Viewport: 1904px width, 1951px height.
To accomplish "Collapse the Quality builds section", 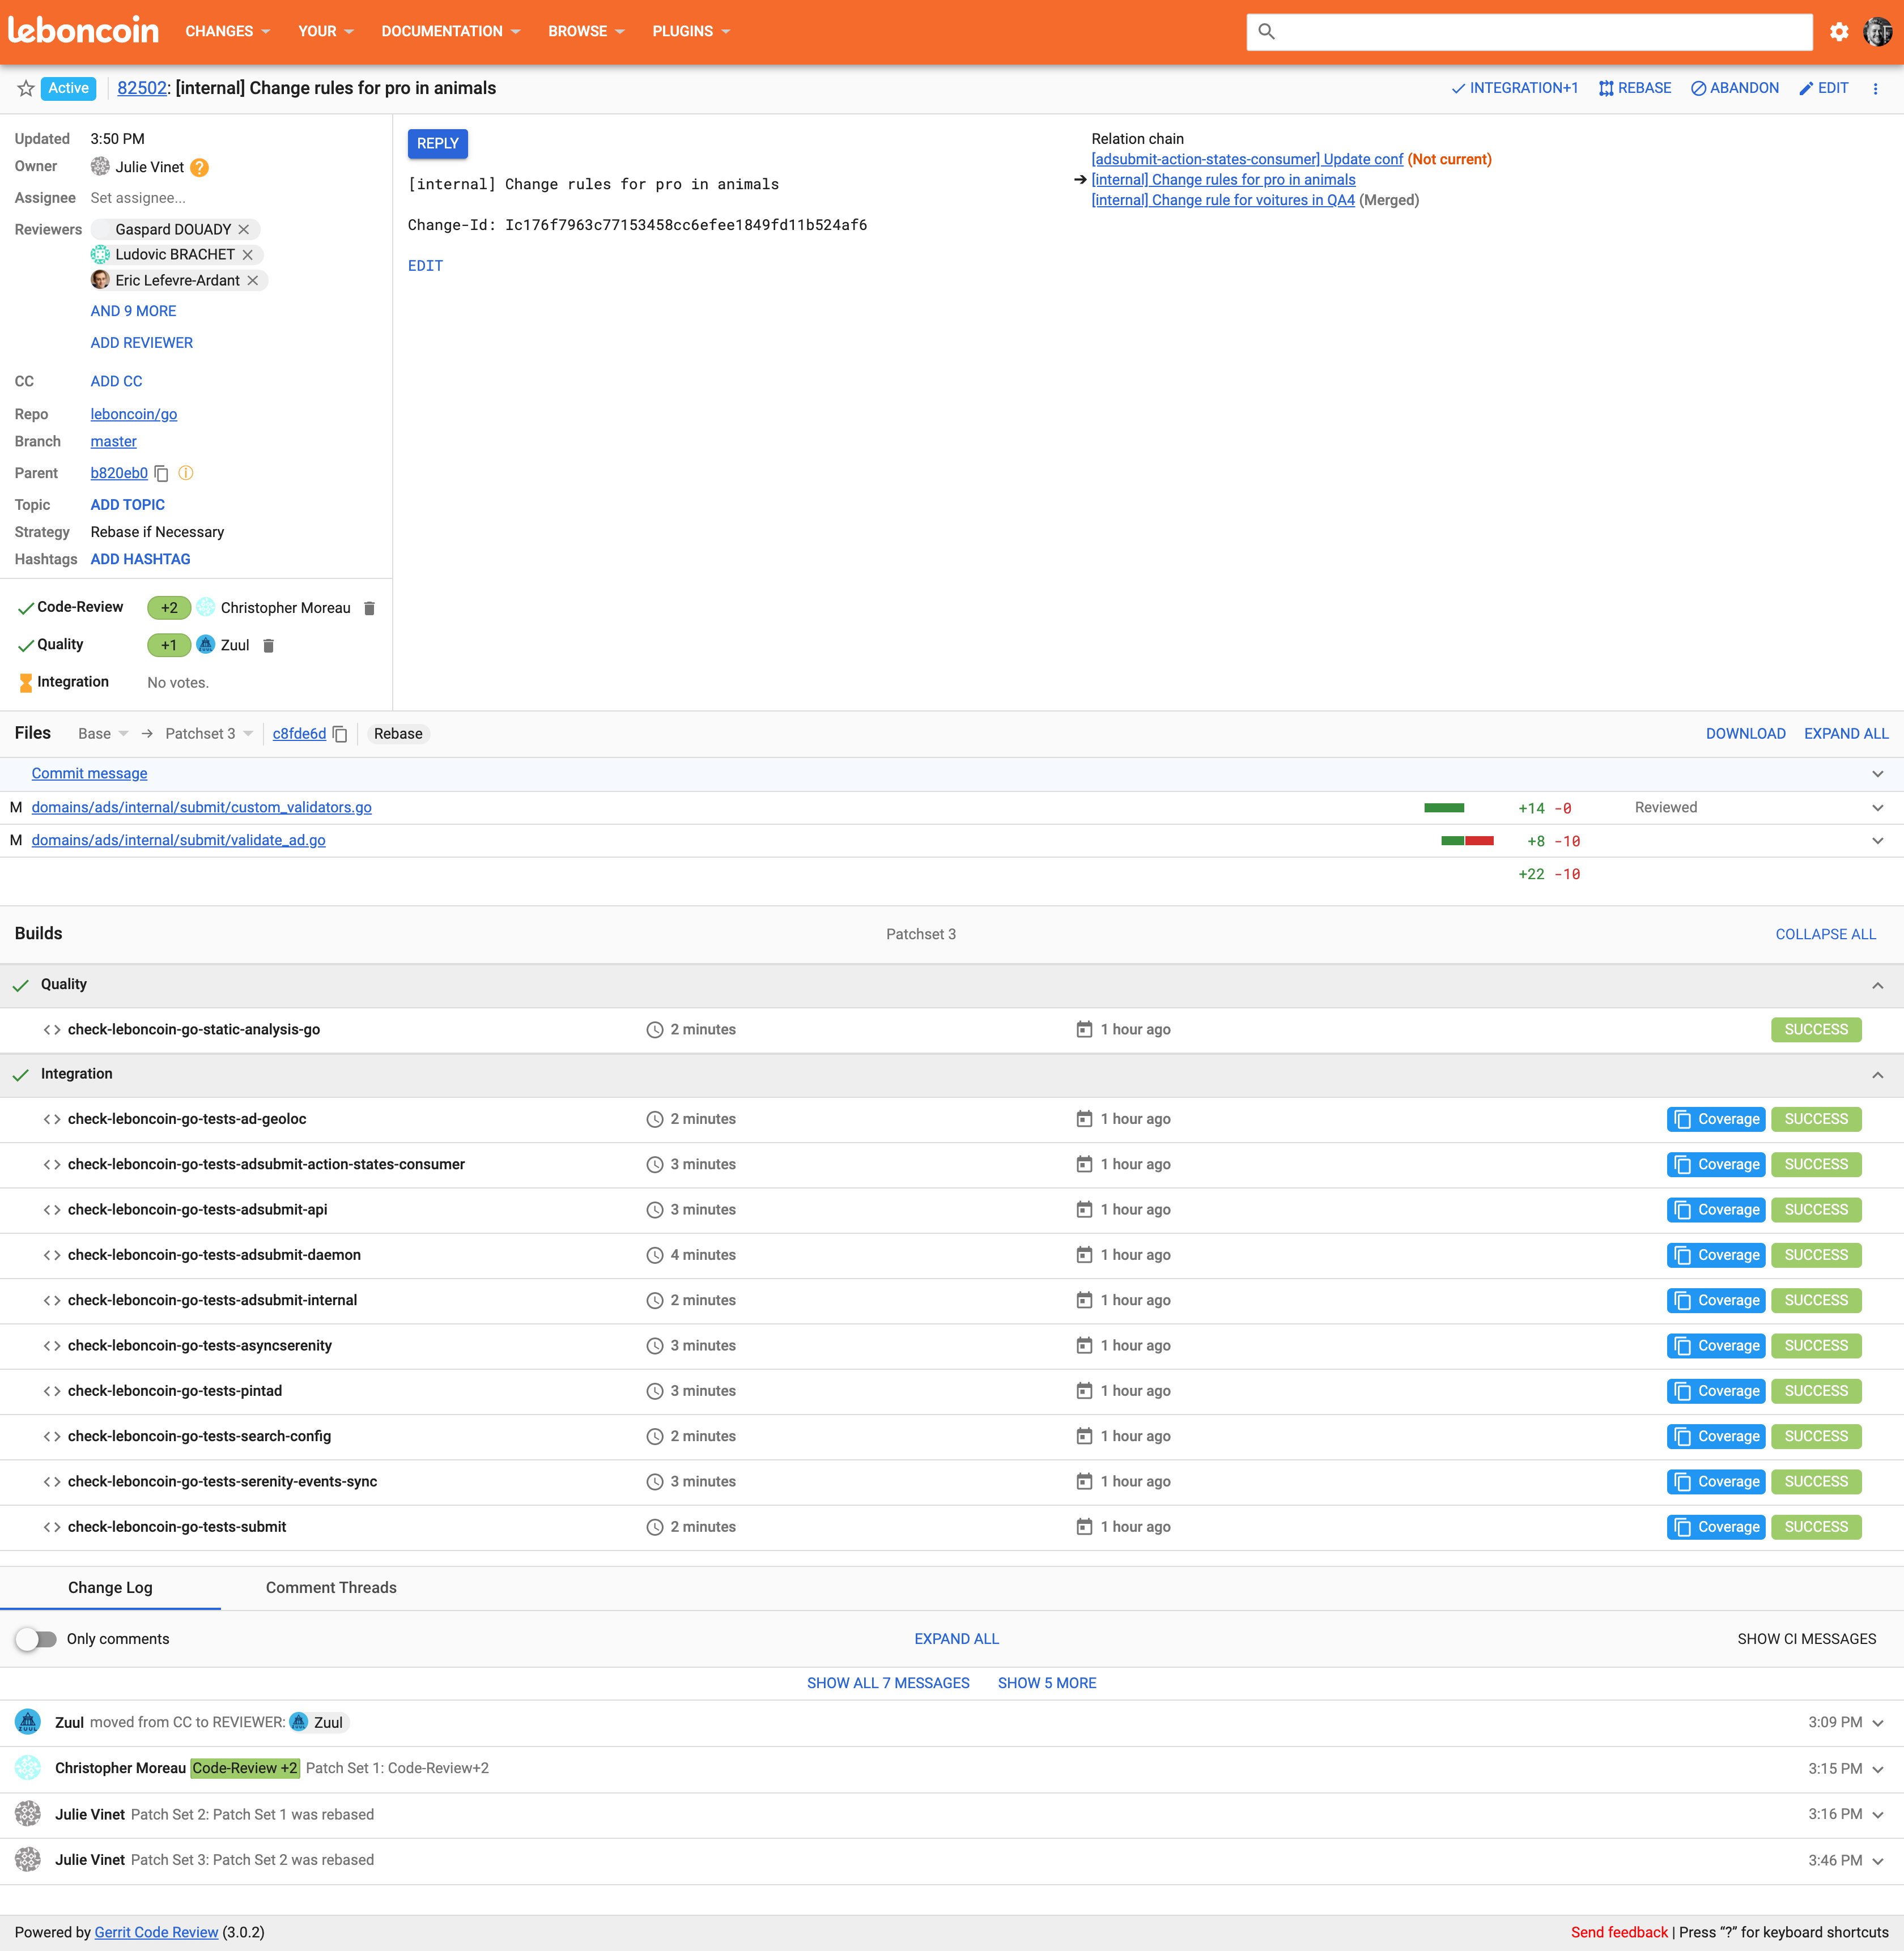I will point(1877,986).
